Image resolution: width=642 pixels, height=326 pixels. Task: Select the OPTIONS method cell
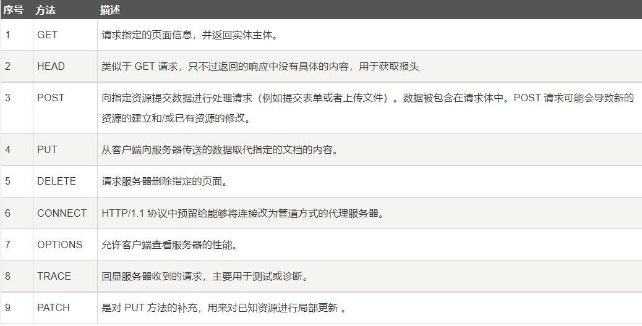[65, 244]
